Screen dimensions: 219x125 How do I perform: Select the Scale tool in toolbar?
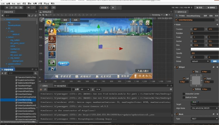[x=16, y=7]
